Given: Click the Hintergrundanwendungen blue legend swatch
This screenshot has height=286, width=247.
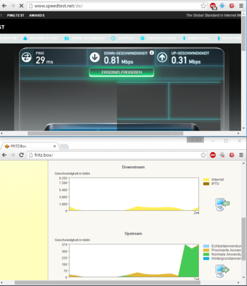Looking at the screenshot, I should [x=206, y=259].
